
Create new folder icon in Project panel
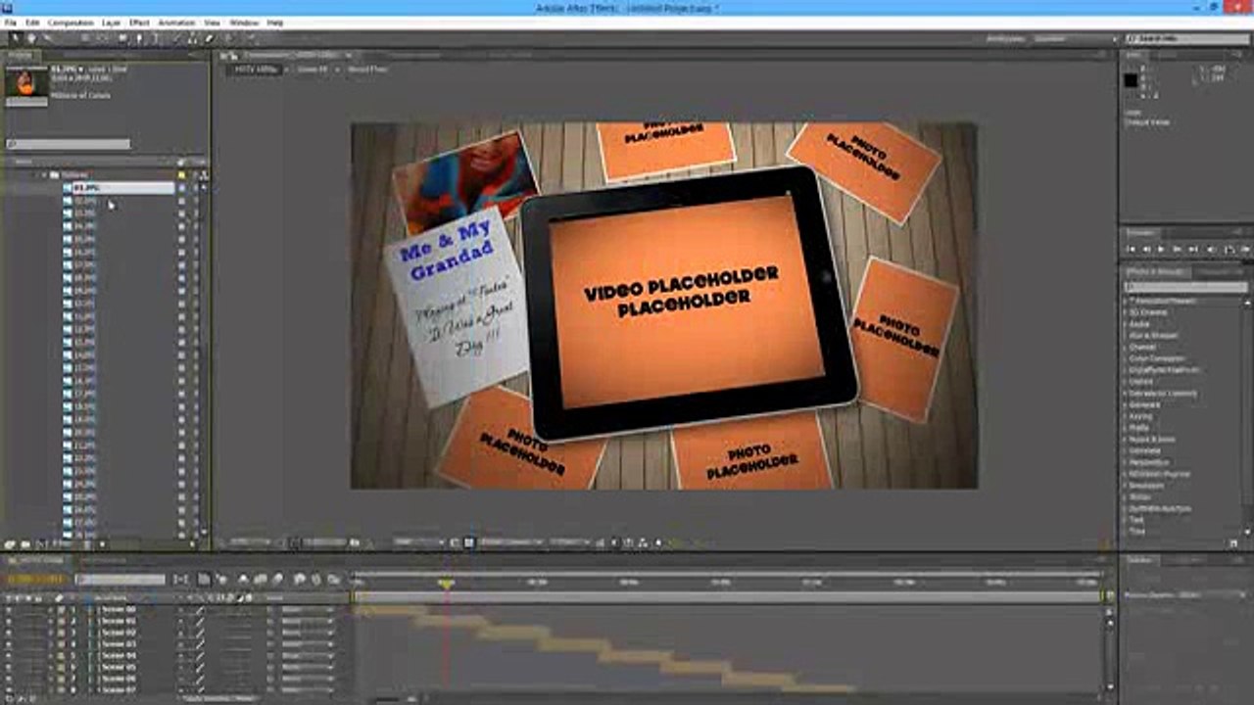[x=25, y=544]
